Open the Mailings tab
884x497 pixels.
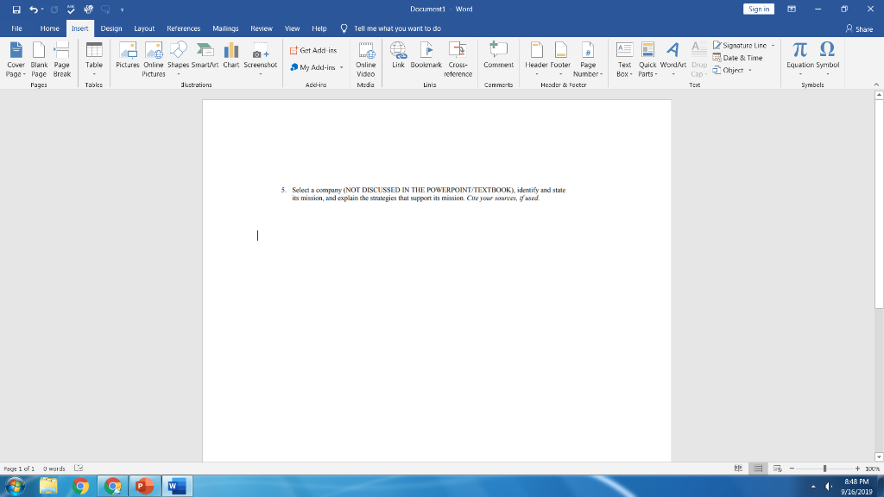point(225,28)
